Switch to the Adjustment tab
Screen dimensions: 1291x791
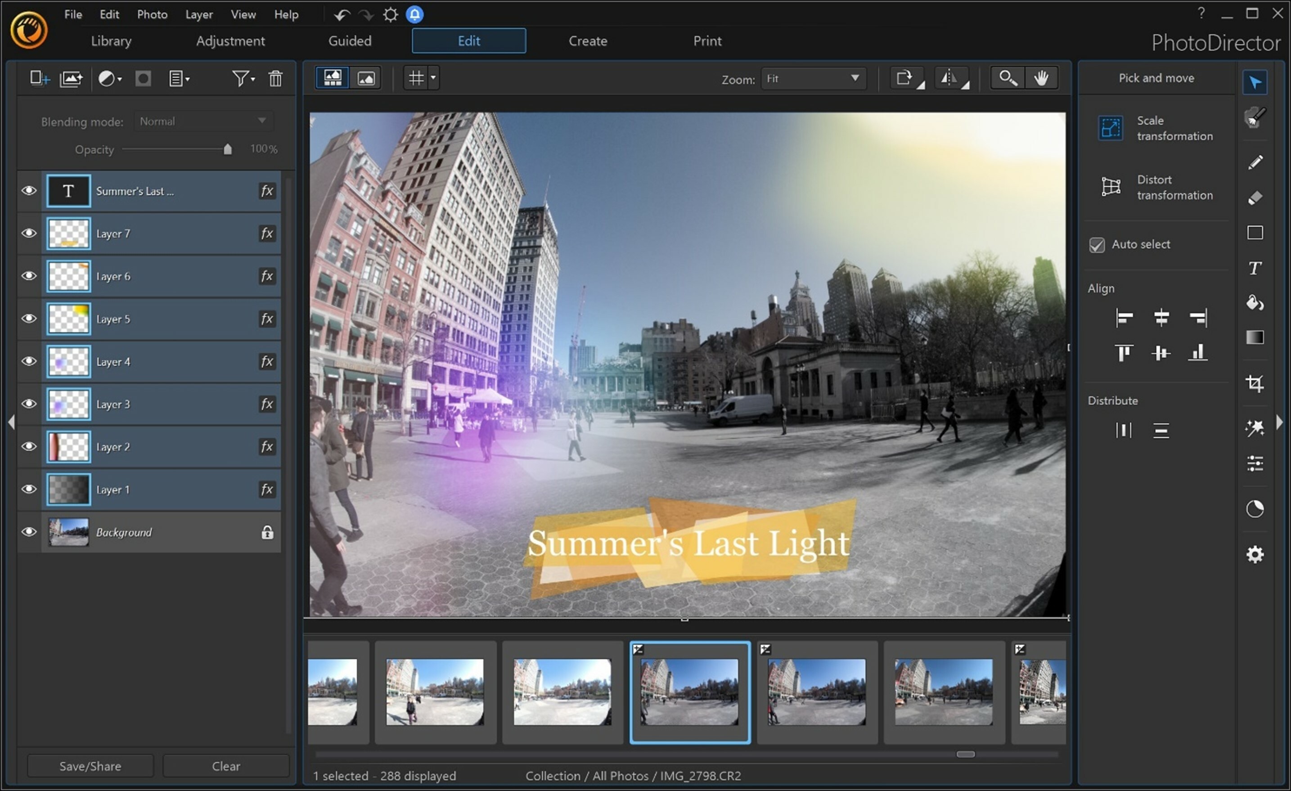(230, 40)
